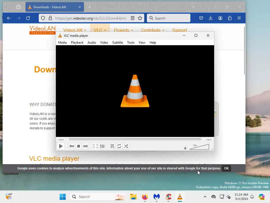Toggle VLC loop mode
This screenshot has width=270, height=203.
coord(119,146)
